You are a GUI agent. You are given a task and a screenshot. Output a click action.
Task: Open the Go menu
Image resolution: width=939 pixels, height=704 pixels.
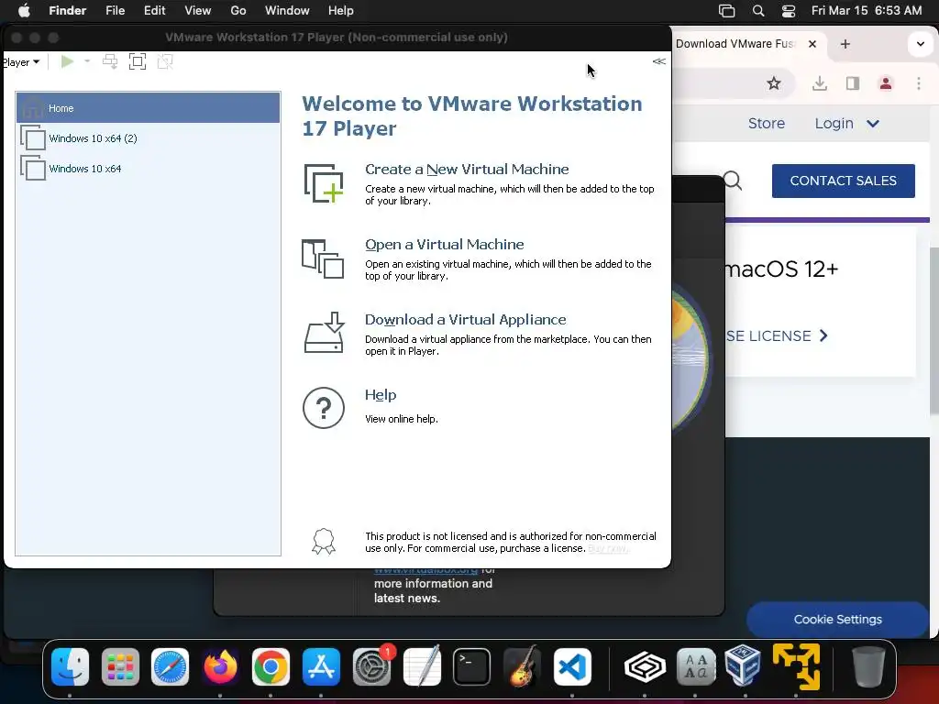coord(238,11)
